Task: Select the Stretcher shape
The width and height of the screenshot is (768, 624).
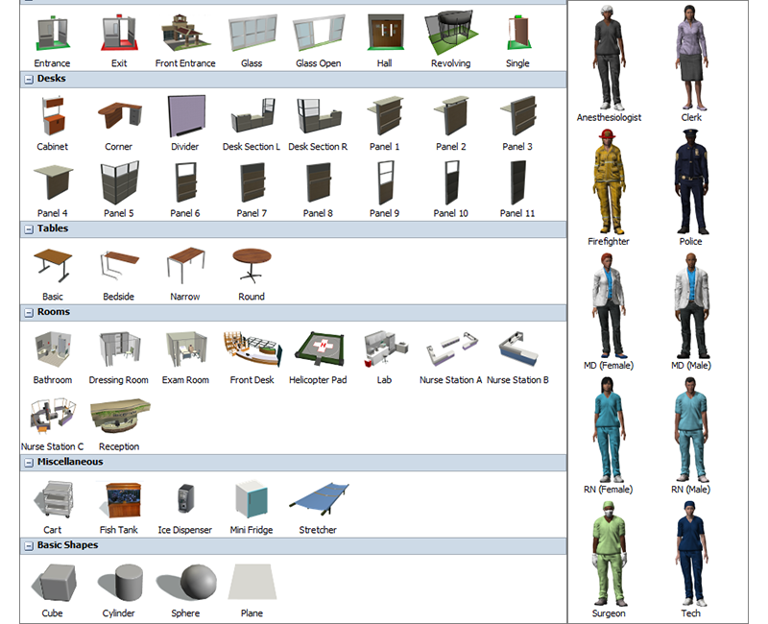Action: [x=318, y=503]
